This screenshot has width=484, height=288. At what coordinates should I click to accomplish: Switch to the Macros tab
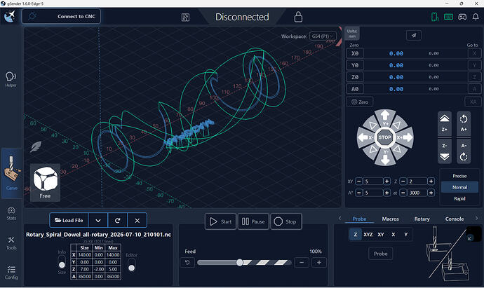tap(390, 219)
